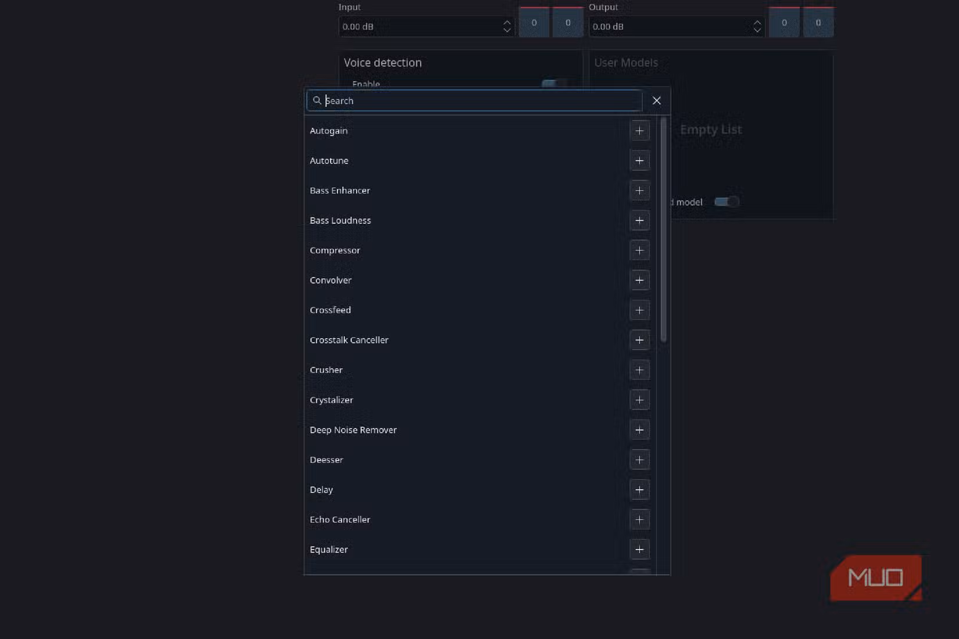Add the Autogain effect with its plus button
Viewport: 959px width, 639px height.
[x=639, y=131]
